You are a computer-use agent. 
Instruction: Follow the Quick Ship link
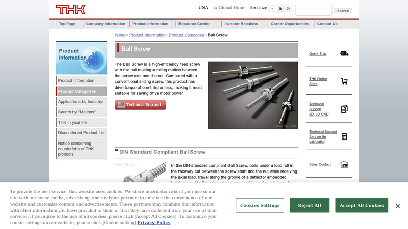click(317, 54)
